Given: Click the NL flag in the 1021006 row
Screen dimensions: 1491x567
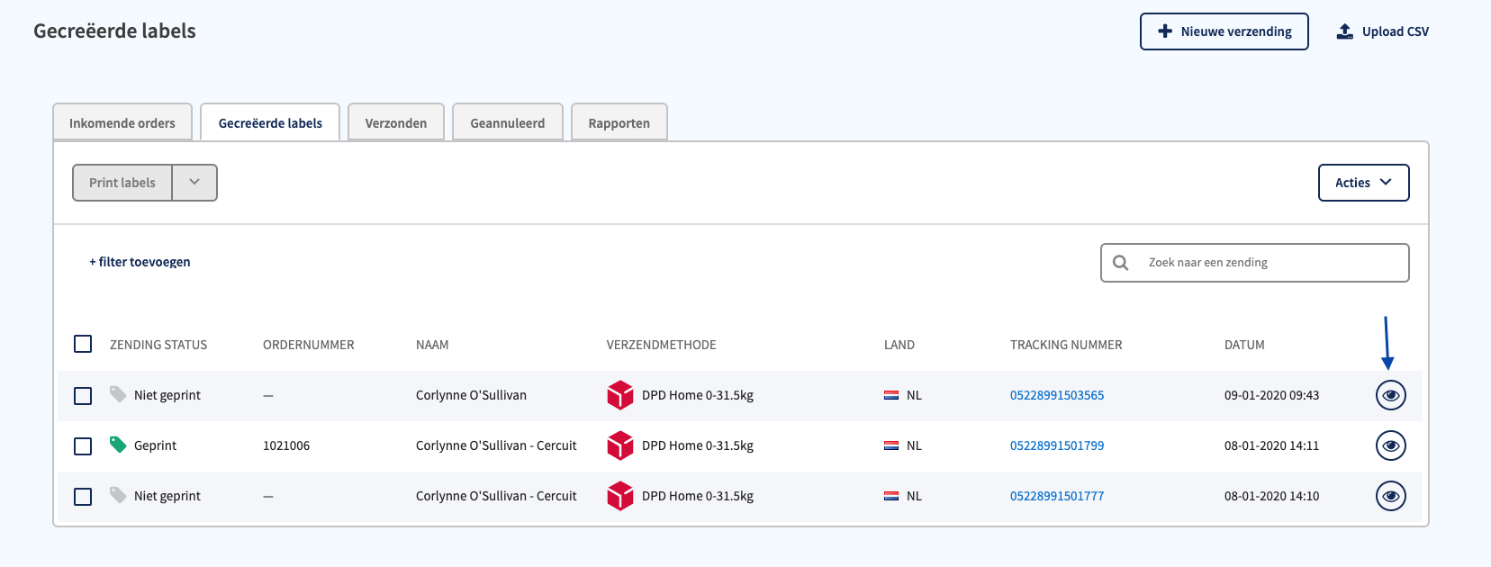Looking at the screenshot, I should [x=891, y=445].
